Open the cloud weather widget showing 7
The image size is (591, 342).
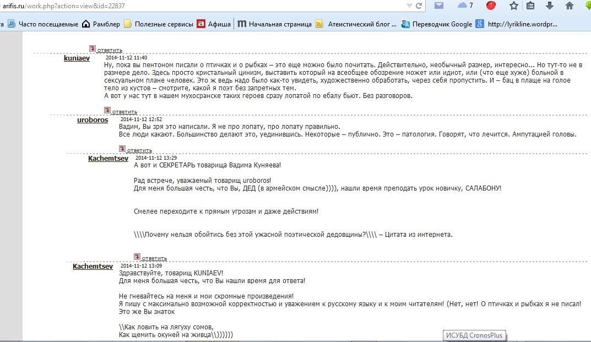465,6
